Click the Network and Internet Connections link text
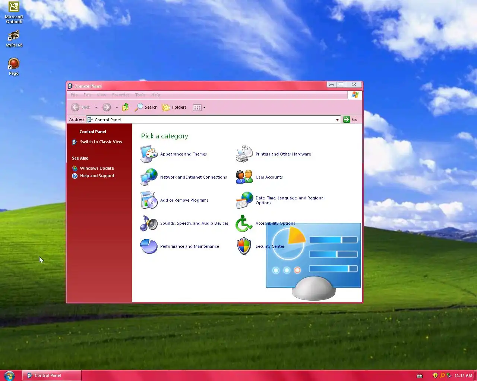 [x=193, y=177]
